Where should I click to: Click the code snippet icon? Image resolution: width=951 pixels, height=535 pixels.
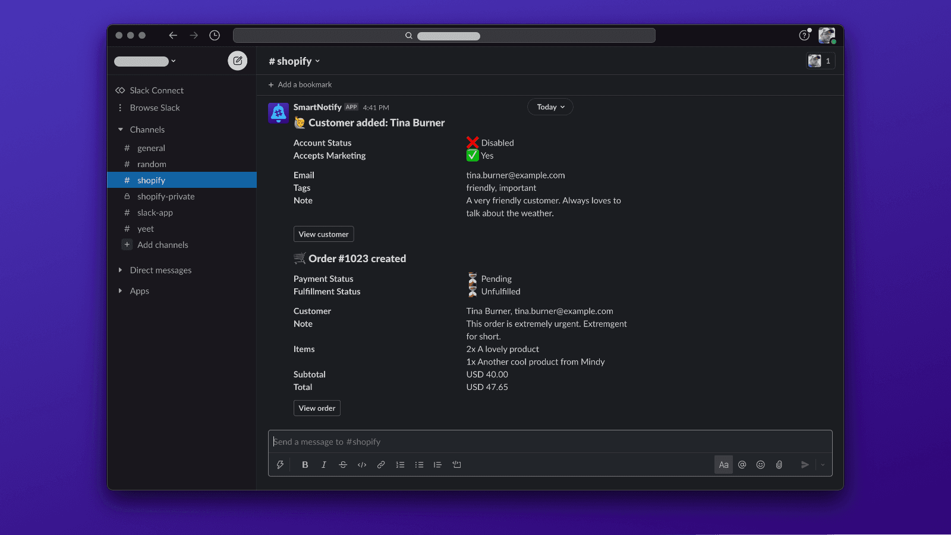tap(362, 464)
